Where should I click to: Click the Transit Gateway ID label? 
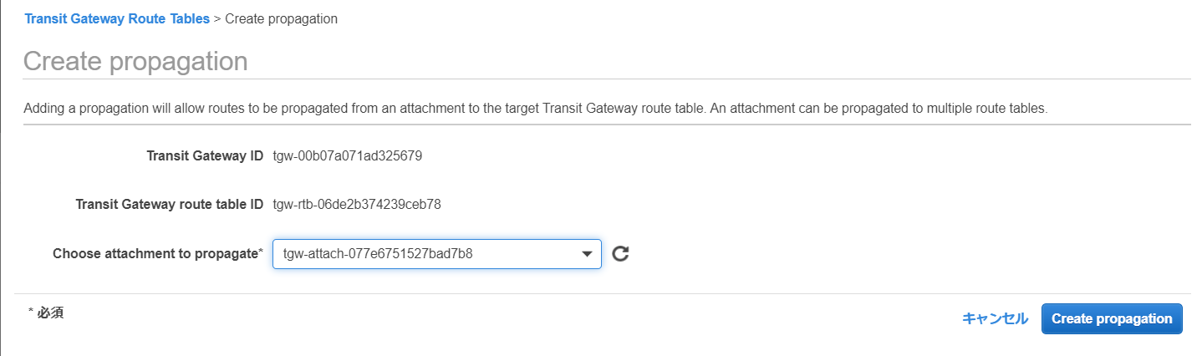coord(205,155)
